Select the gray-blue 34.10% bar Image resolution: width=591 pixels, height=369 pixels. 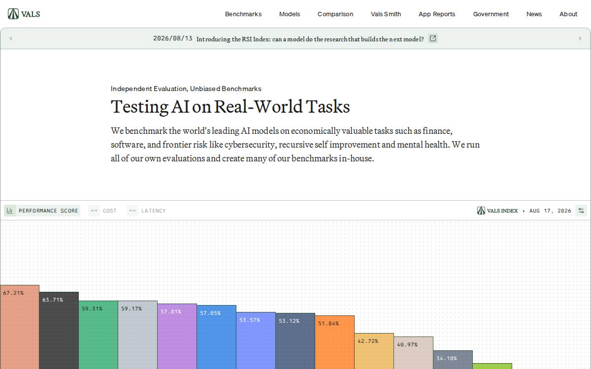click(x=453, y=360)
